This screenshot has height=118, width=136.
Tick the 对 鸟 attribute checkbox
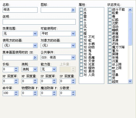point(81,54)
